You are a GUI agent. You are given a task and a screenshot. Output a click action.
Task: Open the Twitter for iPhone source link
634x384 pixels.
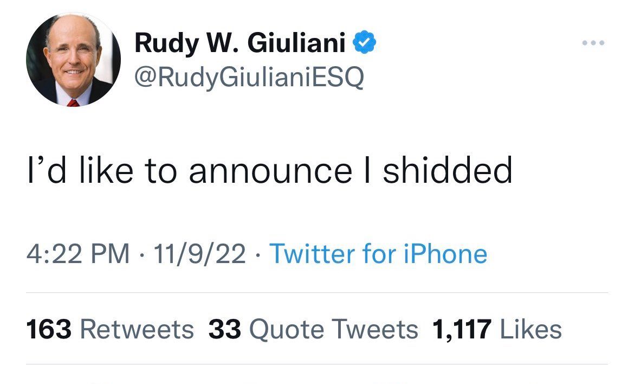(378, 254)
